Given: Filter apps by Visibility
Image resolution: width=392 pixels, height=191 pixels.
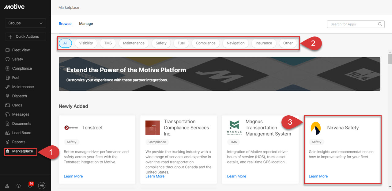Looking at the screenshot, I should pyautogui.click(x=86, y=43).
